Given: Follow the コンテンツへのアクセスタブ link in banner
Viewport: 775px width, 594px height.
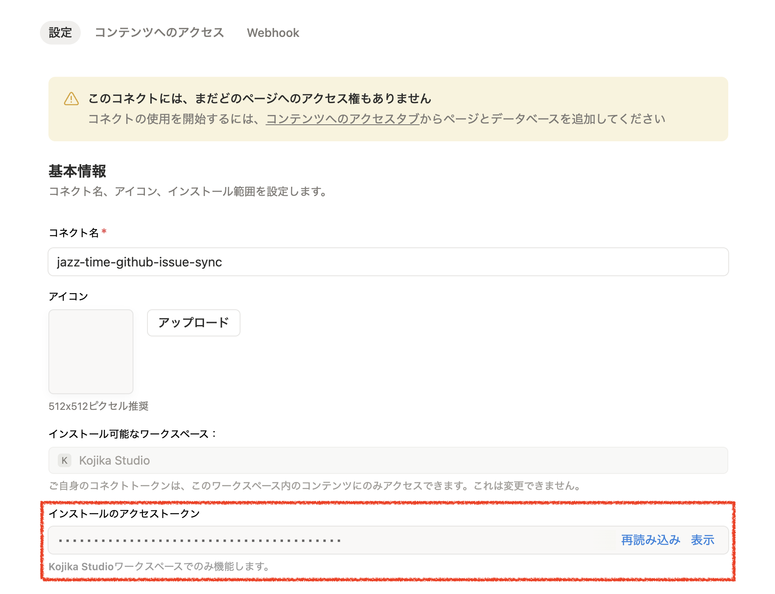Looking at the screenshot, I should [343, 119].
